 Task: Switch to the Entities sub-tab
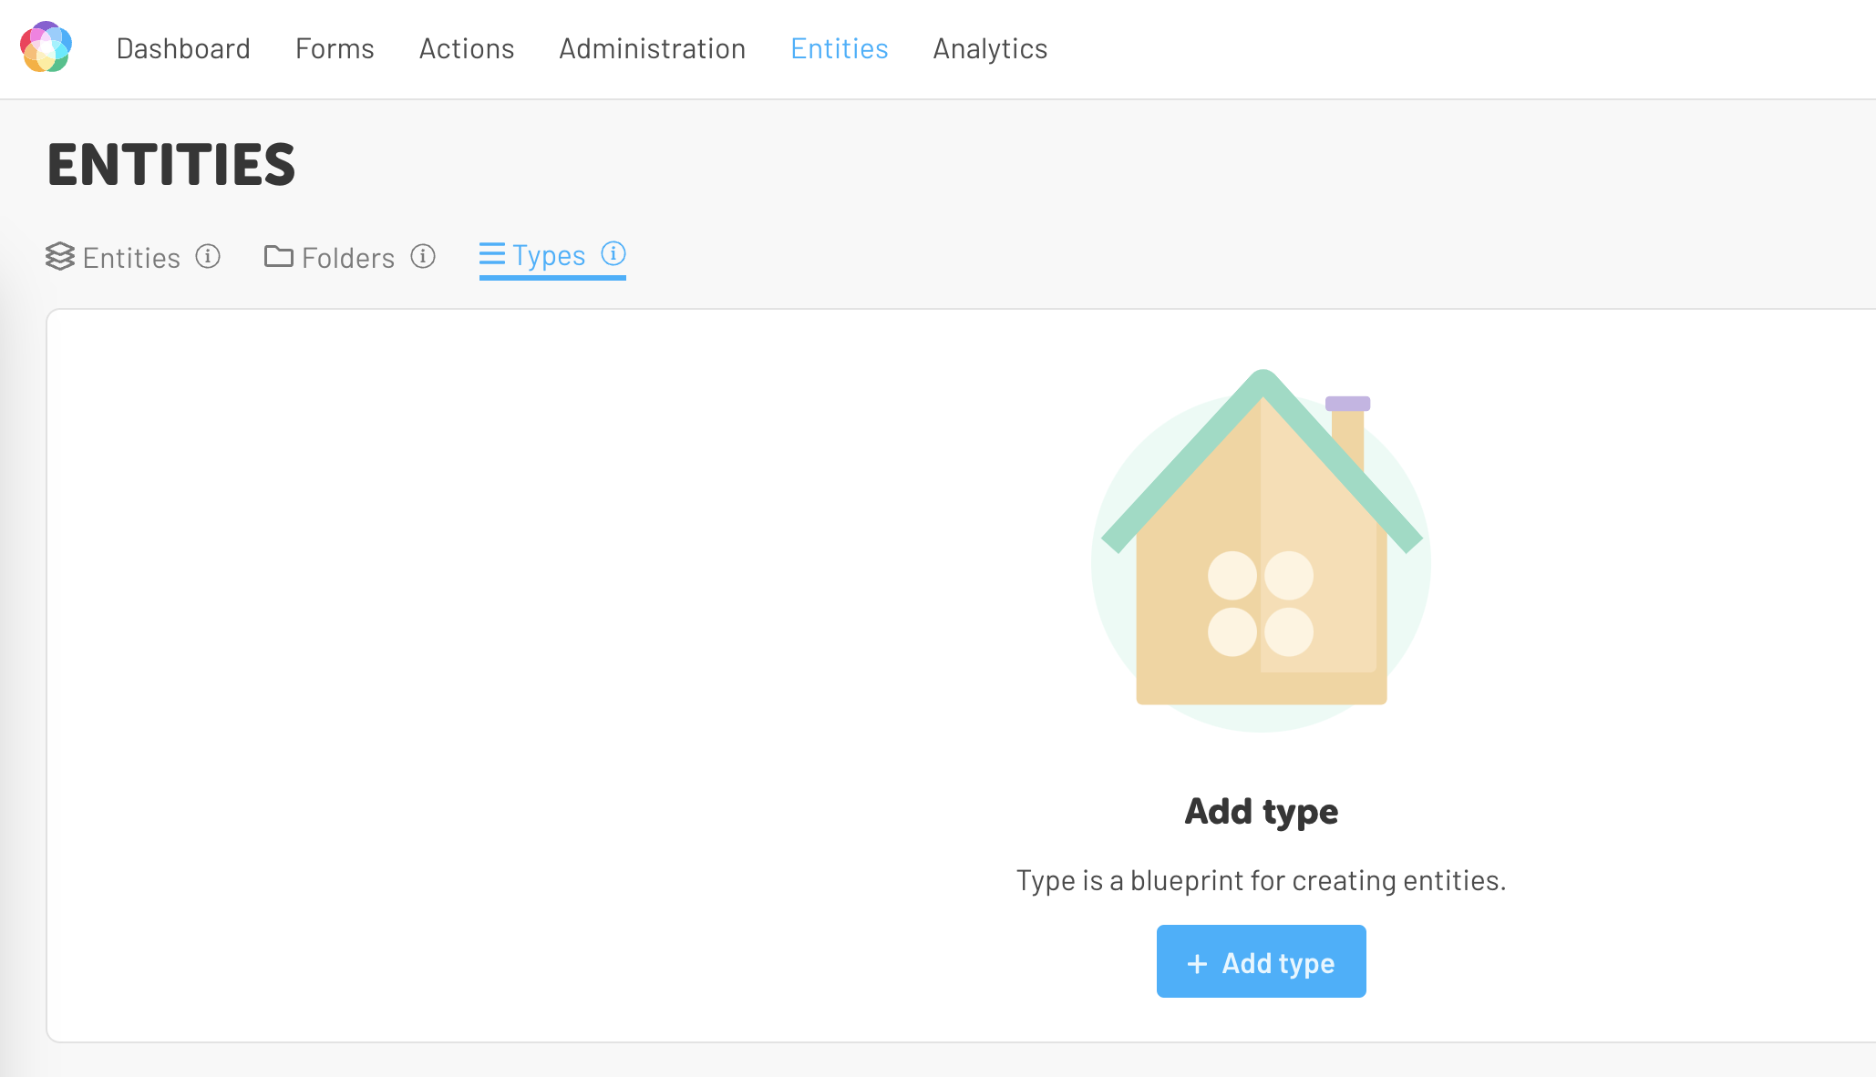pyautogui.click(x=131, y=258)
